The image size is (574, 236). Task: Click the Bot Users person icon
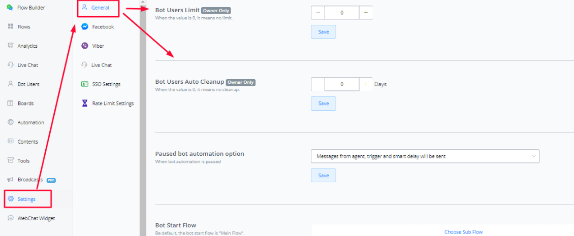(x=10, y=84)
